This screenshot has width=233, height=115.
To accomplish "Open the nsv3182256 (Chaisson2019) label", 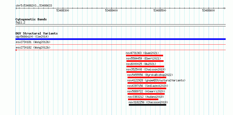I will pos(148,102).
